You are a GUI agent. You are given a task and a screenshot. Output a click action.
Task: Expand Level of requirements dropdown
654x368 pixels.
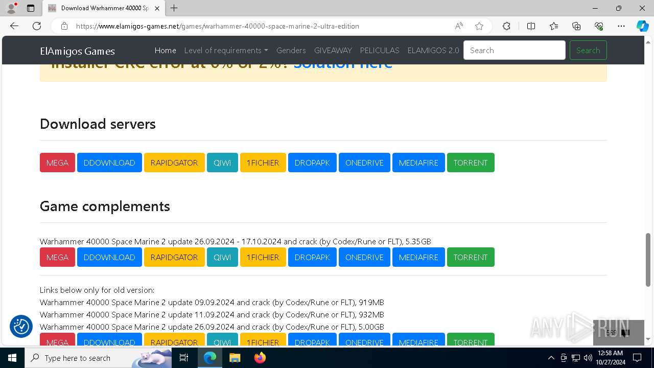226,50
